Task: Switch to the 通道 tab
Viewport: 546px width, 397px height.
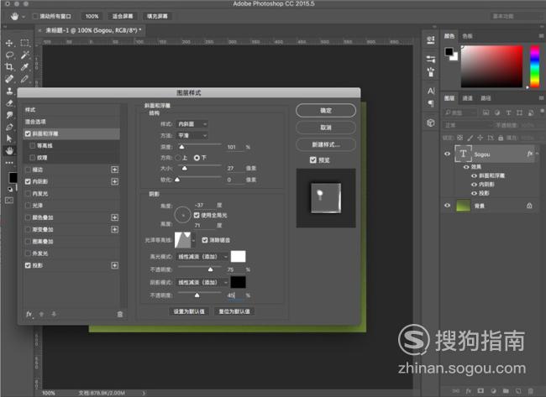Action: (467, 98)
